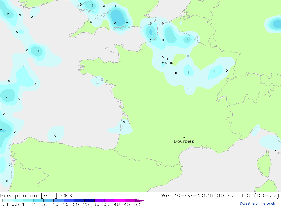Open the weatheronline.co.uk copyright link
This screenshot has height=206, width=281.
[257, 203]
